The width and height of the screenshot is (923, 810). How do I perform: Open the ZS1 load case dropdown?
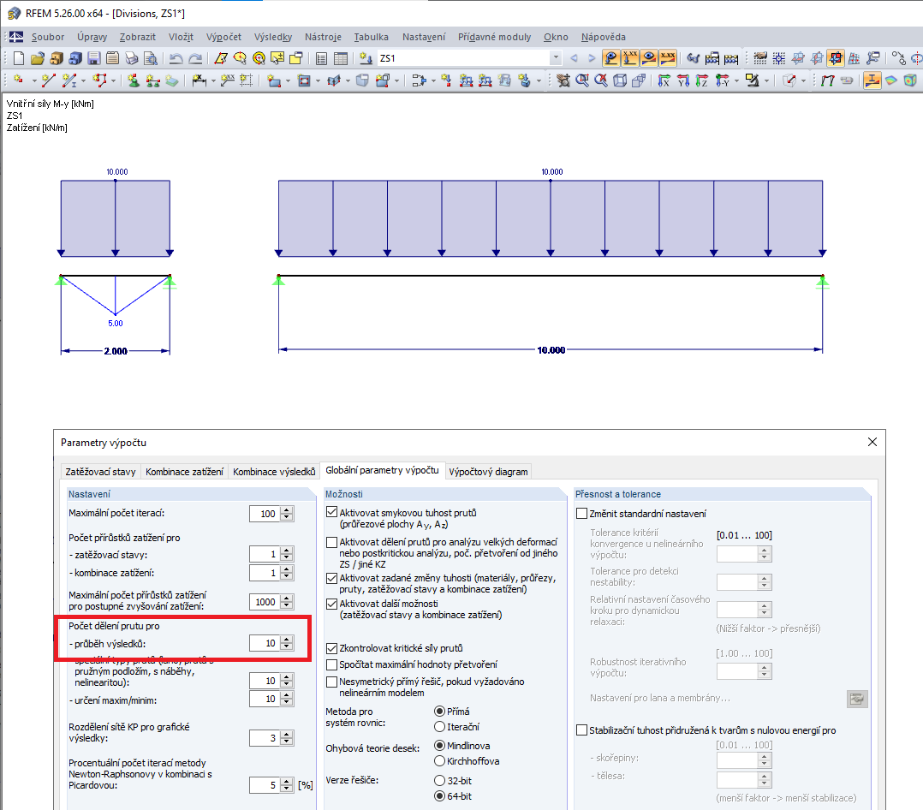[555, 57]
